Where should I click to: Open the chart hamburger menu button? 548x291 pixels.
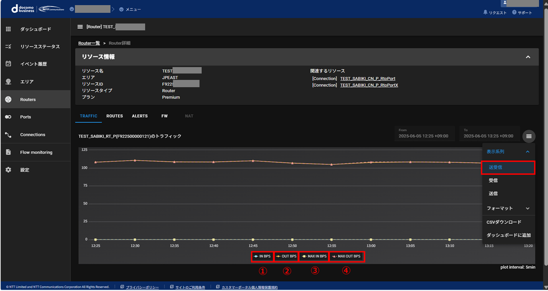pos(529,136)
